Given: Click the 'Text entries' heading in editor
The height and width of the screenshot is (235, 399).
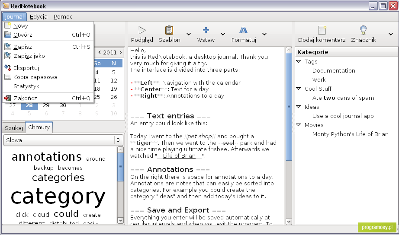Looking at the screenshot, I should click(x=171, y=116).
